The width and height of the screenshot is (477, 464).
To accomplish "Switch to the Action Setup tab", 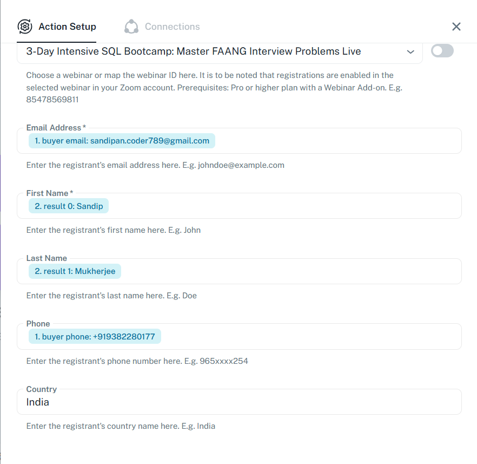I will (67, 27).
